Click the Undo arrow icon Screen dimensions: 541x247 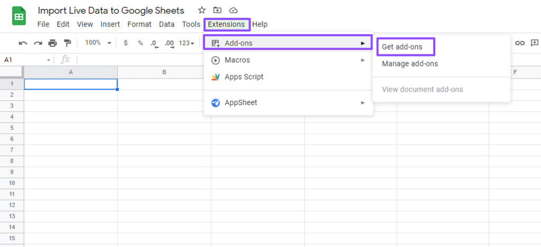23,43
